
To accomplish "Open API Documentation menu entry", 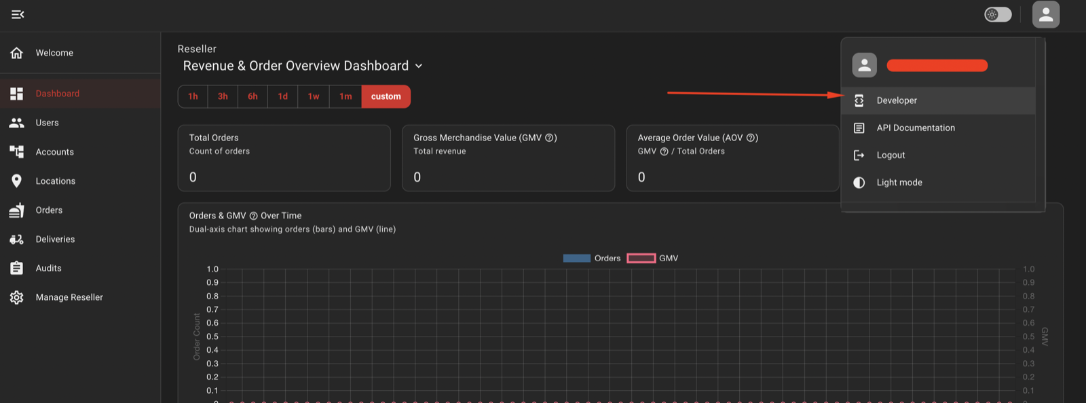I will [938, 128].
